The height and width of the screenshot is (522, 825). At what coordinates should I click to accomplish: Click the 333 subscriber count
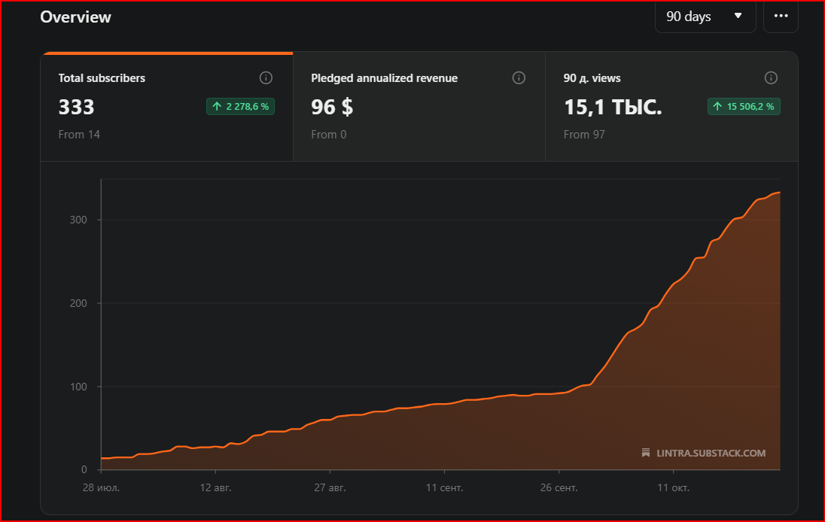[76, 108]
